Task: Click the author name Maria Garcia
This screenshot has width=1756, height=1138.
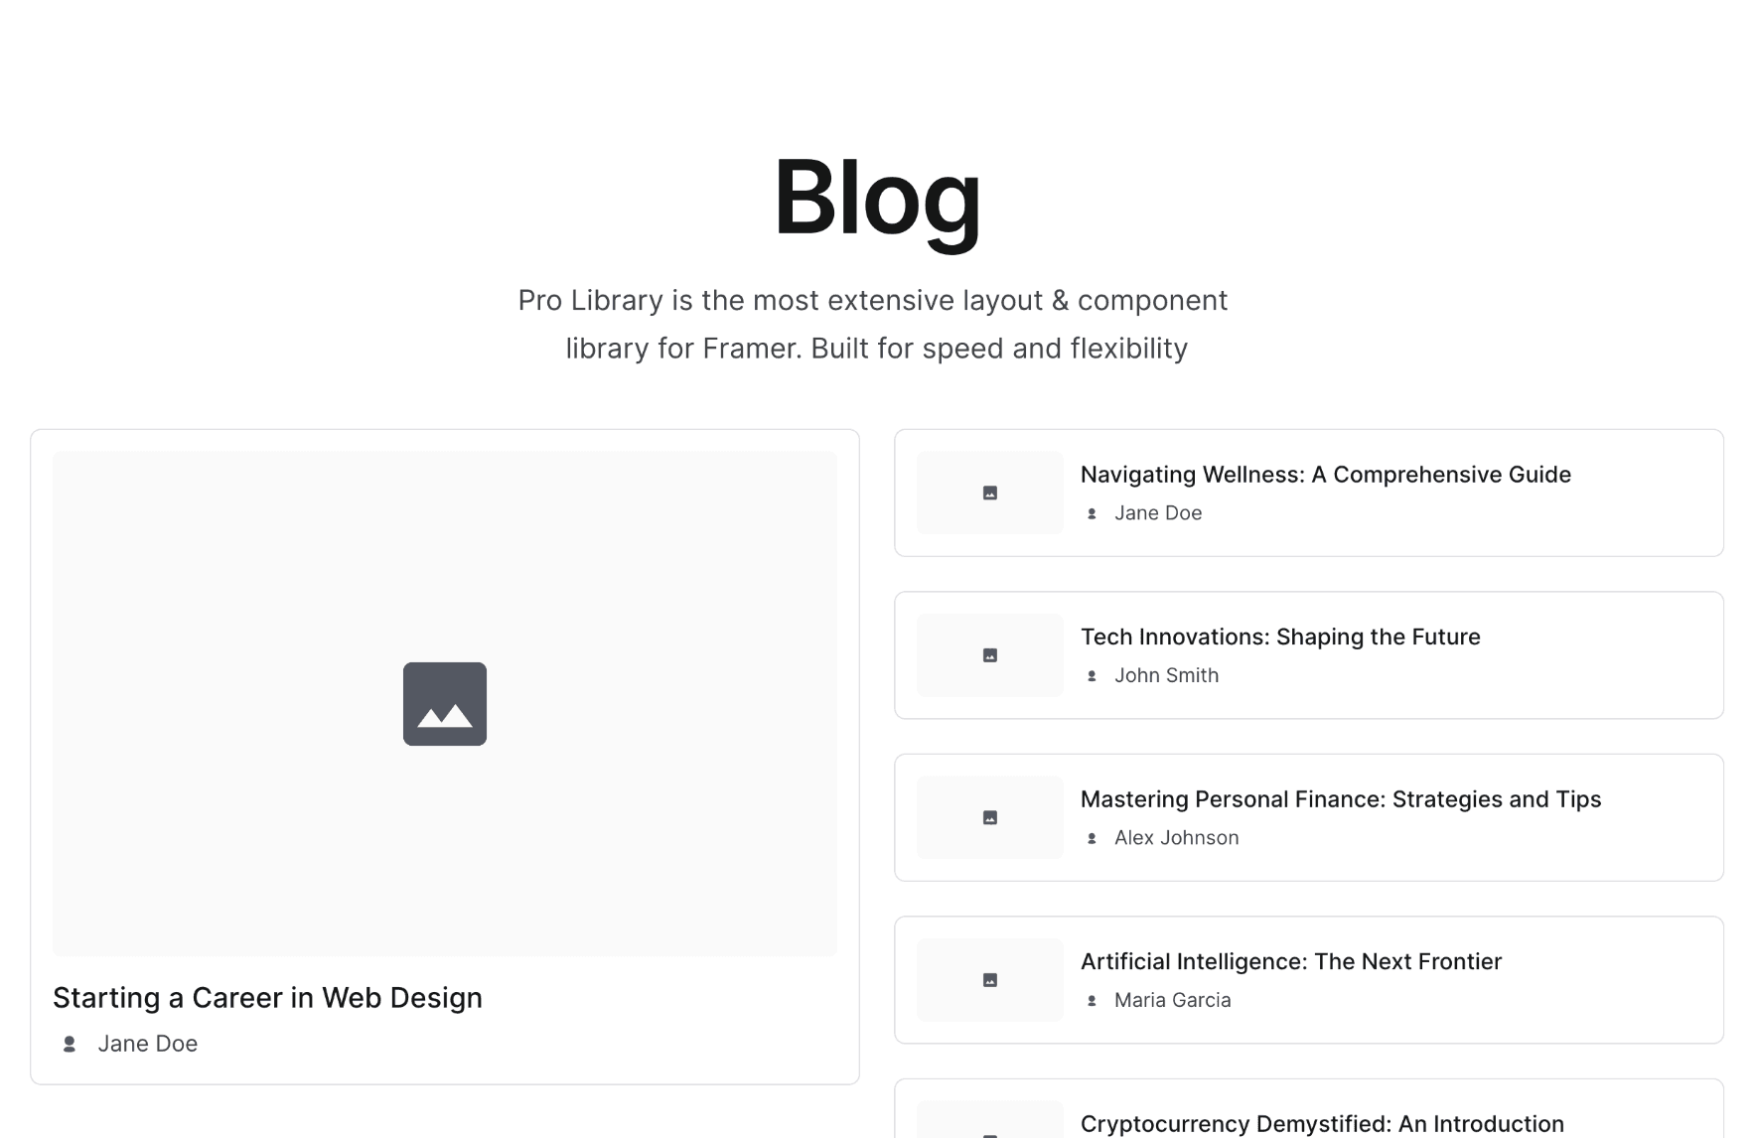Action: (x=1172, y=1000)
